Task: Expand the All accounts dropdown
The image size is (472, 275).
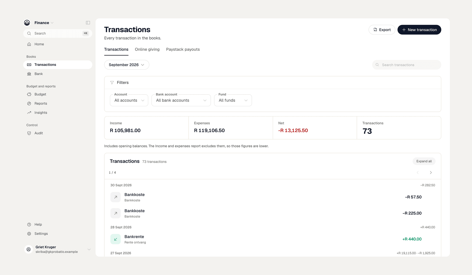Action: pyautogui.click(x=129, y=100)
